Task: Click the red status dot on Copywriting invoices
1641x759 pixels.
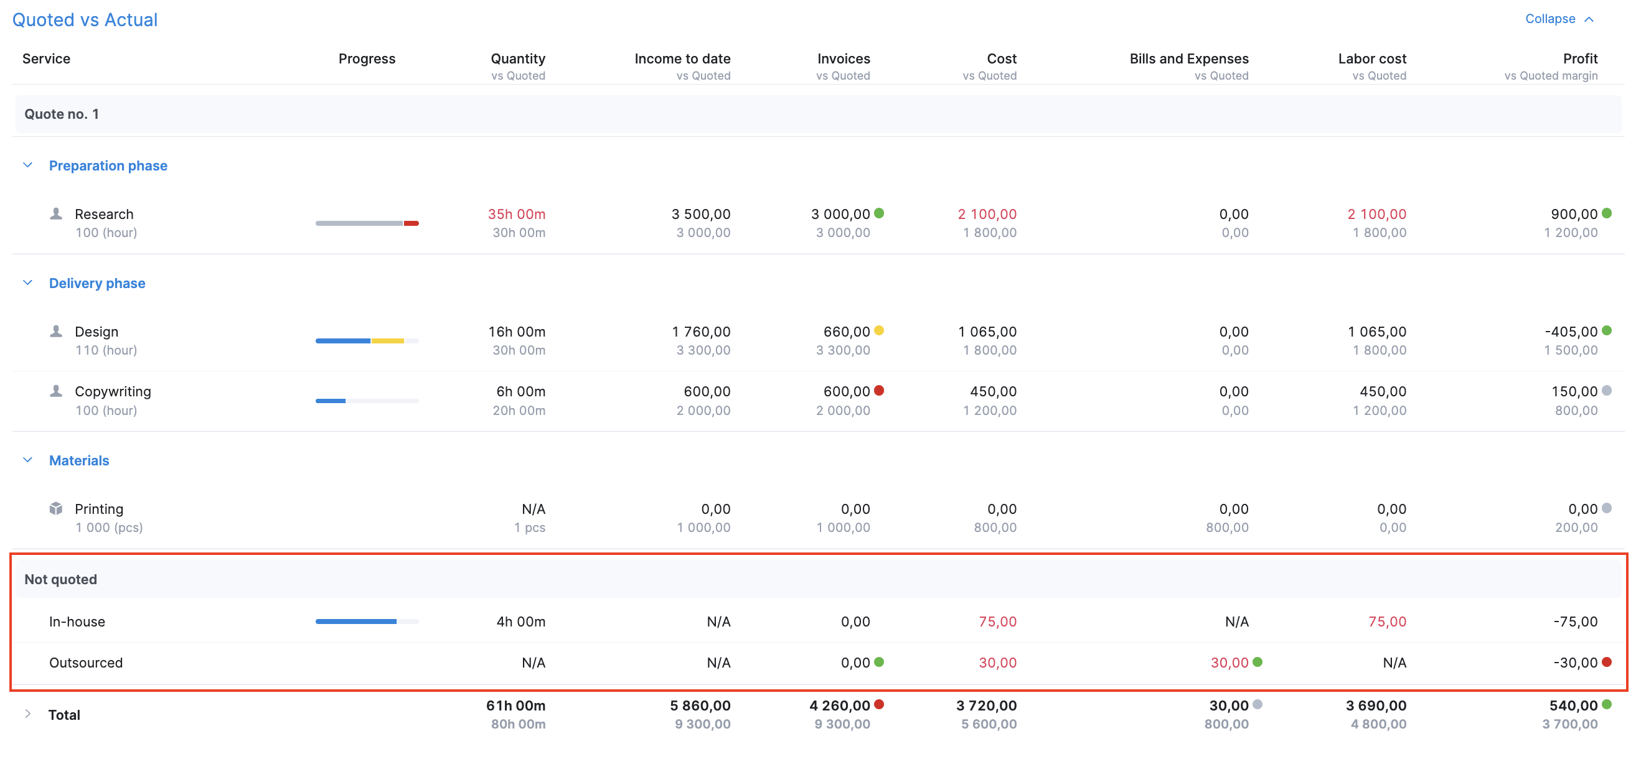Action: click(x=880, y=390)
